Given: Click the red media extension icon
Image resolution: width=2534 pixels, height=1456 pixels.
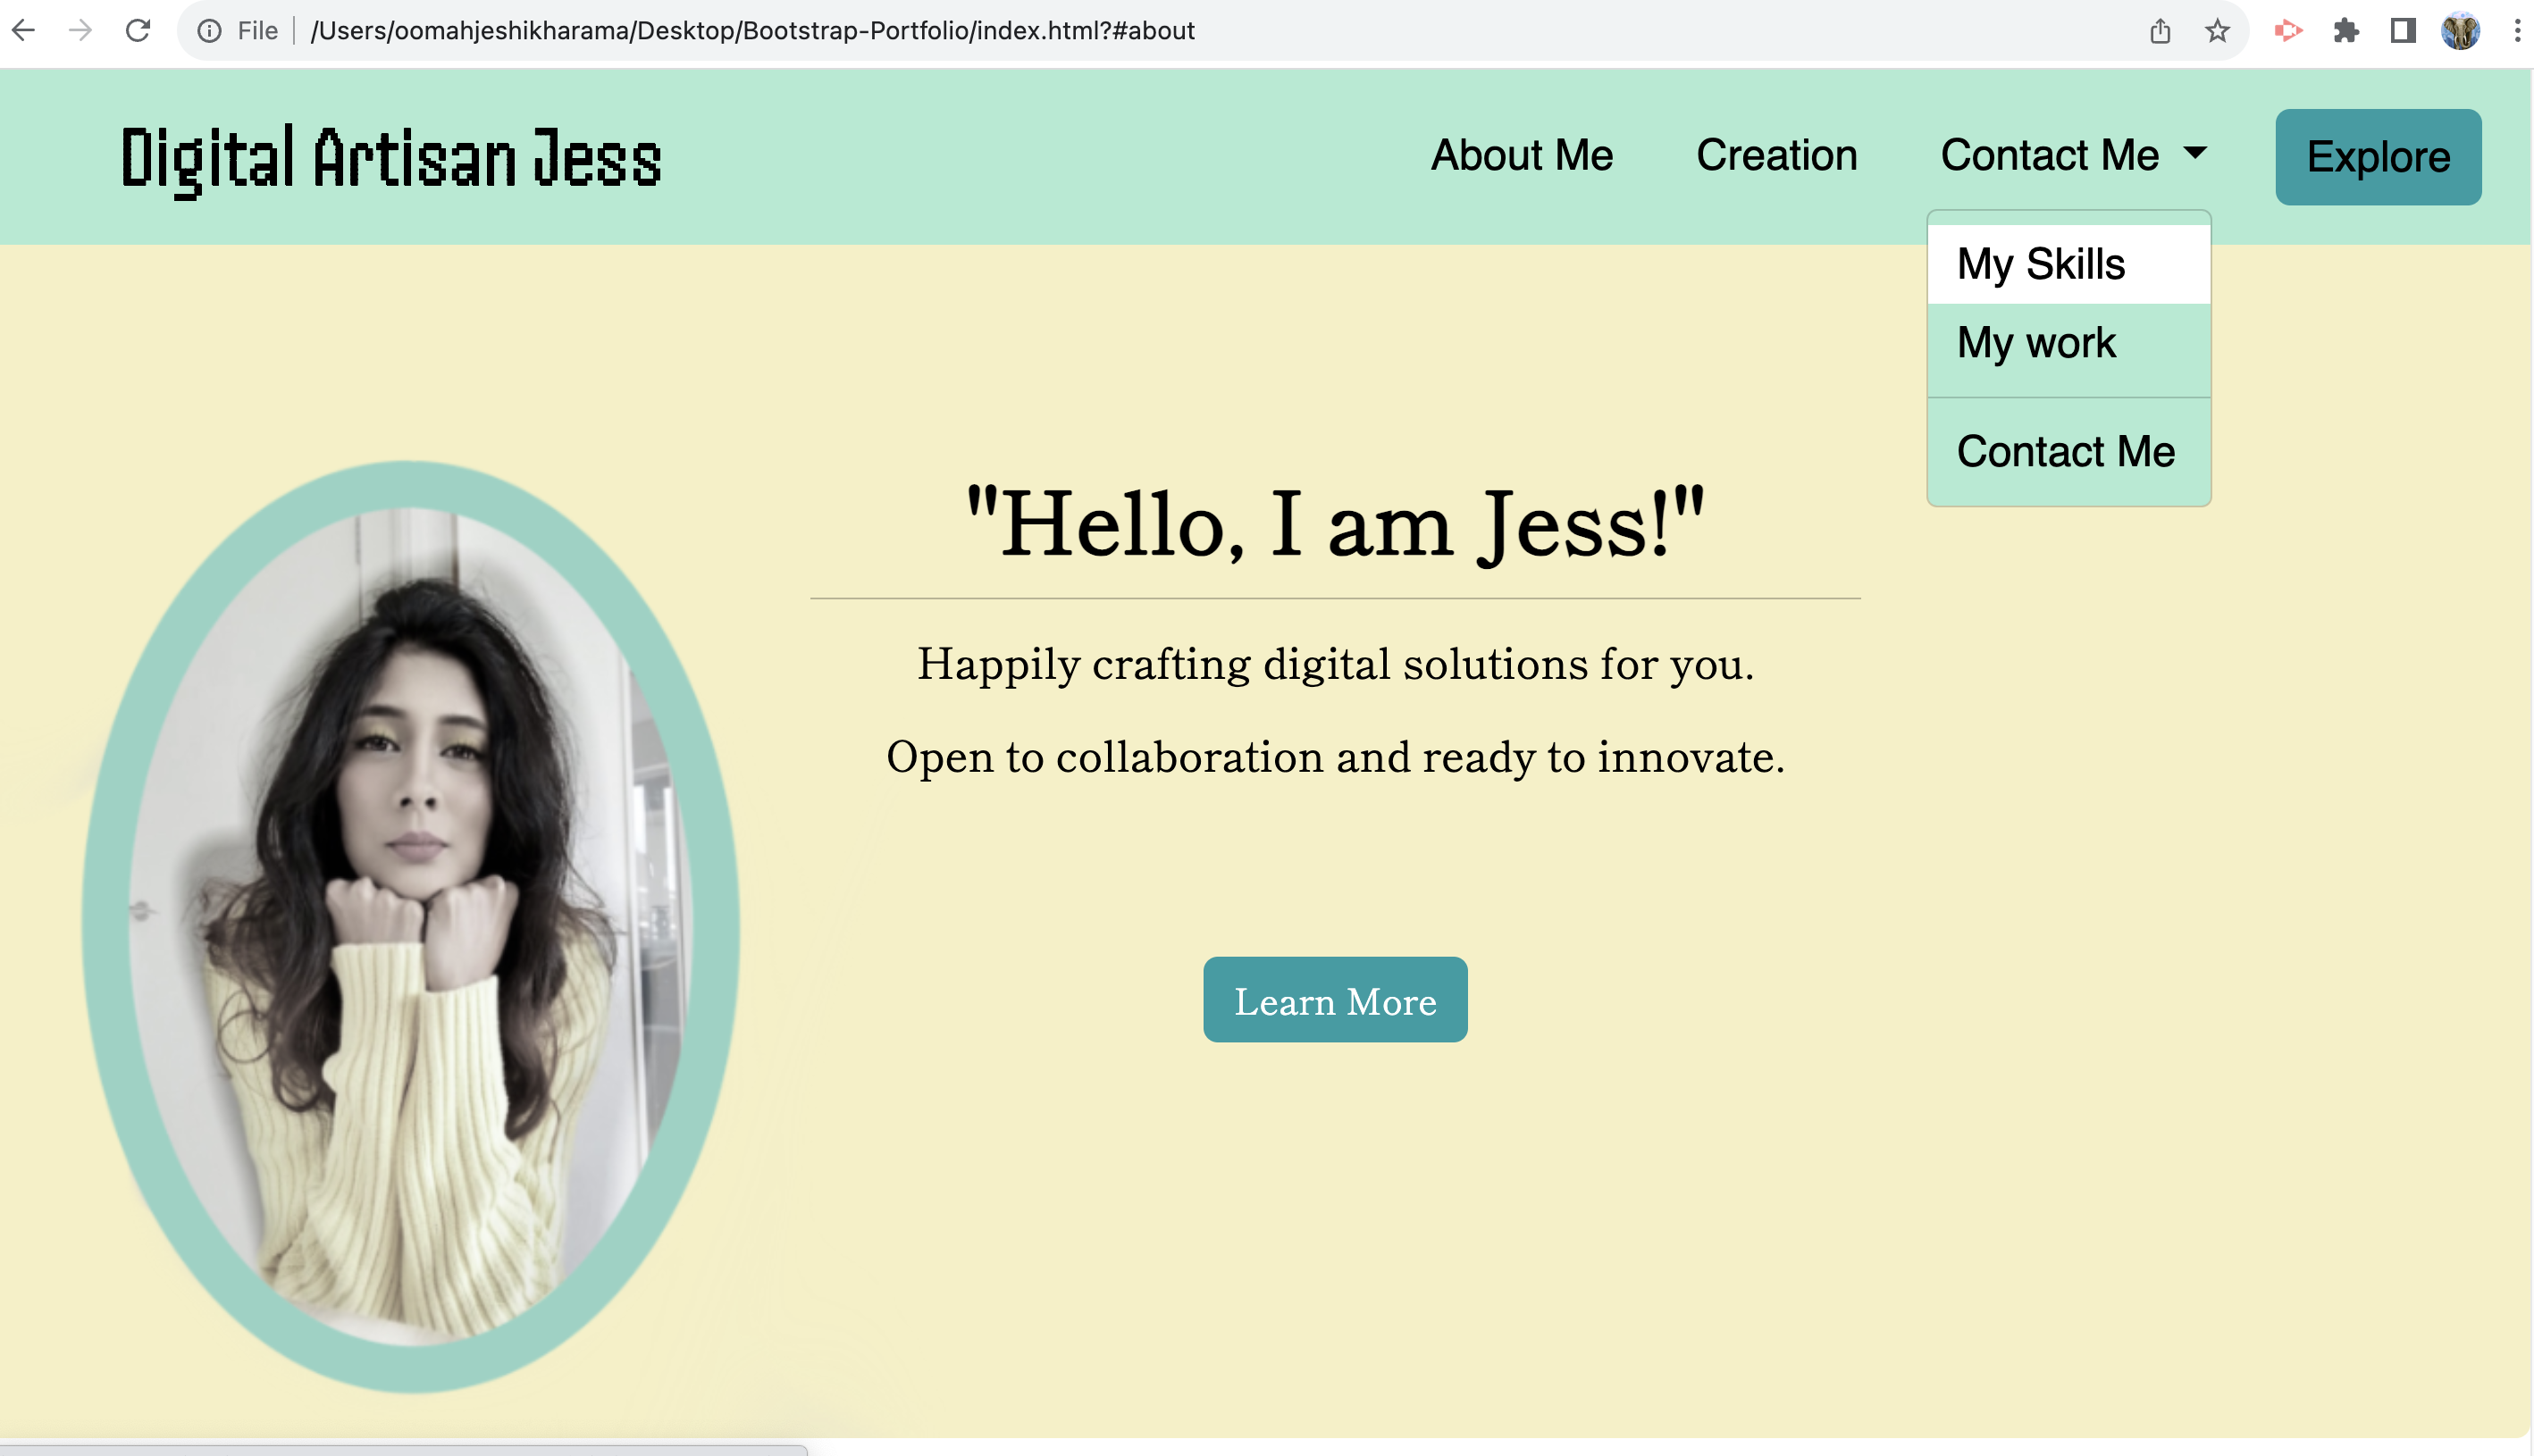Looking at the screenshot, I should coord(2288,31).
